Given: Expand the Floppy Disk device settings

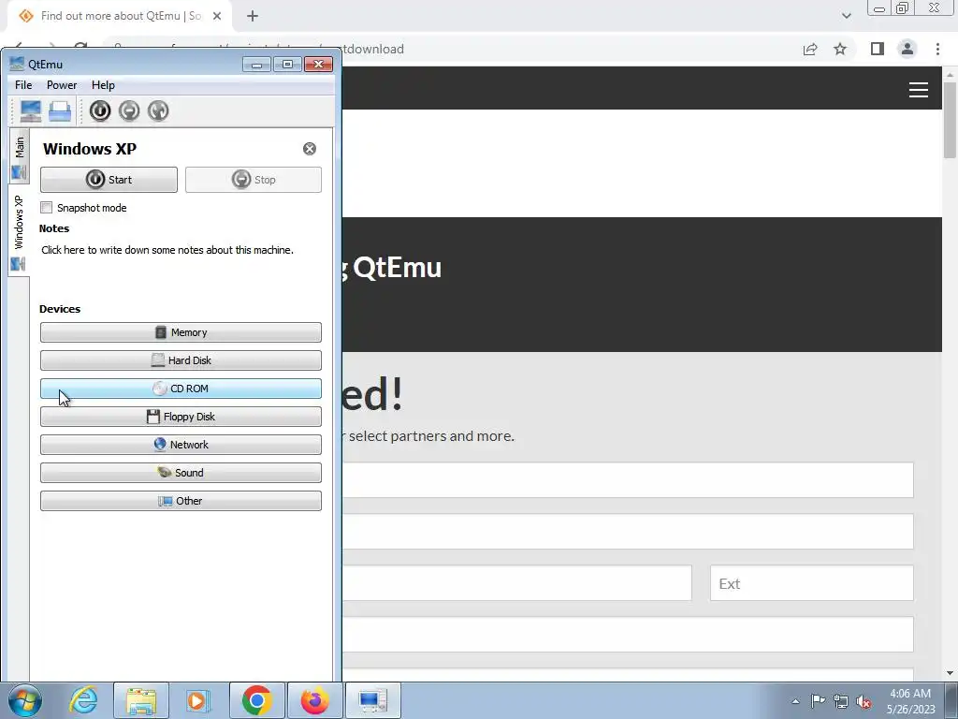Looking at the screenshot, I should [x=181, y=417].
